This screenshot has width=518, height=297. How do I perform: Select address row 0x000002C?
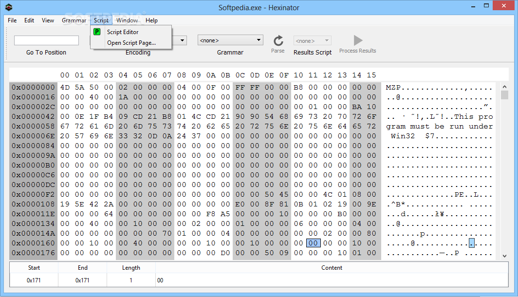click(33, 107)
